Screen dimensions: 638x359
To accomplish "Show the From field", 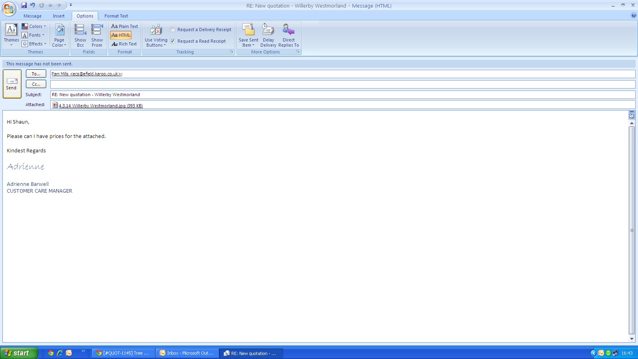I will pyautogui.click(x=97, y=35).
